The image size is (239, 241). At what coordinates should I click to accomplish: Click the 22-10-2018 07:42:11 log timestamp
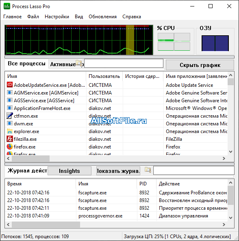[28, 208]
